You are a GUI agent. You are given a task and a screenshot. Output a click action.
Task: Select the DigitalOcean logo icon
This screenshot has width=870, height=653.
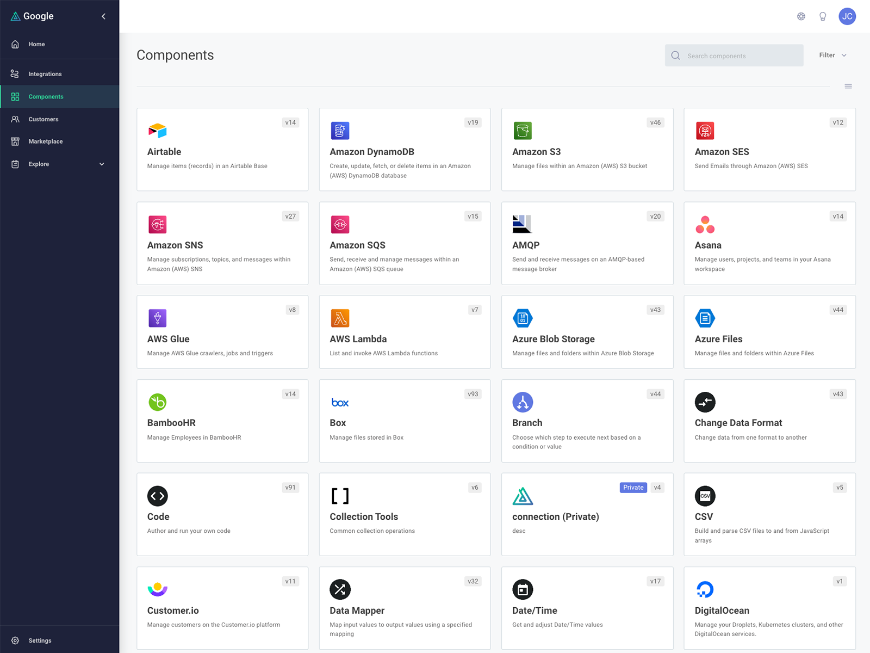click(705, 589)
